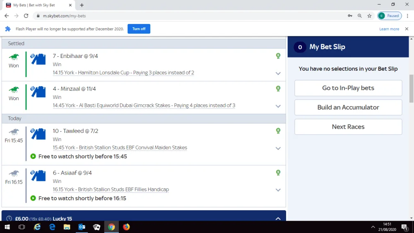Image resolution: width=414 pixels, height=233 pixels.
Task: Open the Windows Start menu
Action: (7, 227)
